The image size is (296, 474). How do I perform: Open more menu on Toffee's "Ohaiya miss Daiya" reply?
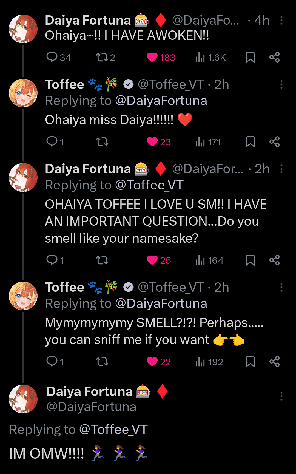[281, 84]
